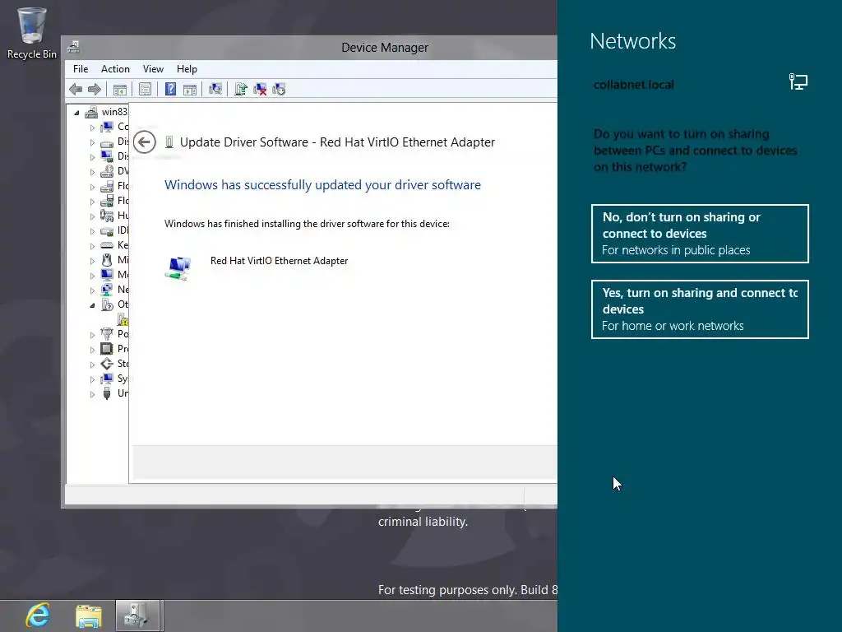Click the wired network icon beside collabnet.local
Screen dimensions: 842x632
click(x=798, y=81)
